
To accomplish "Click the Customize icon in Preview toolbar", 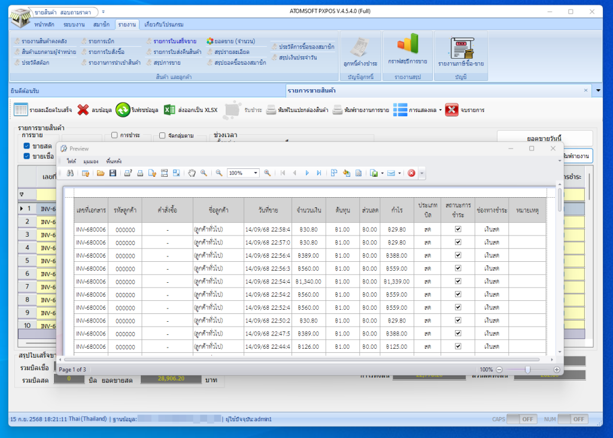I will (86, 173).
